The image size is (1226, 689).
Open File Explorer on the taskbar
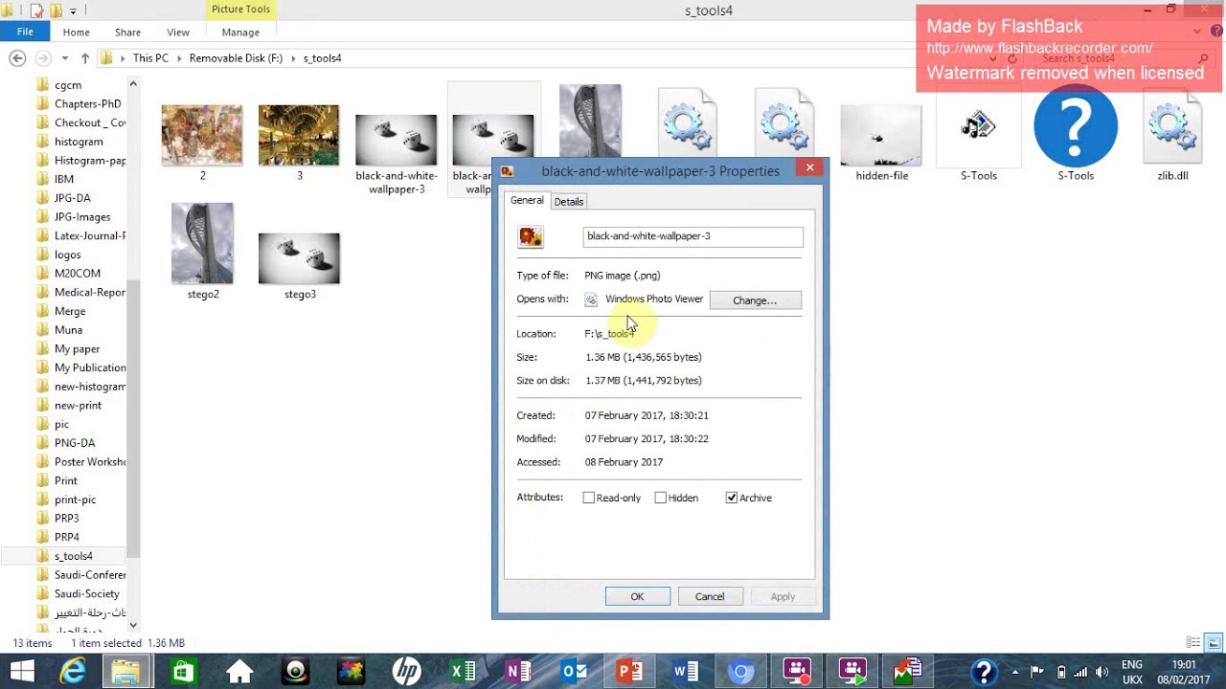[x=126, y=672]
